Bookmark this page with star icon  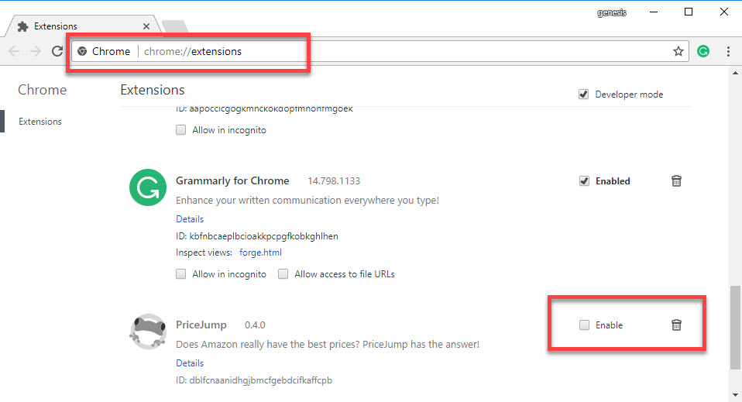pos(678,51)
